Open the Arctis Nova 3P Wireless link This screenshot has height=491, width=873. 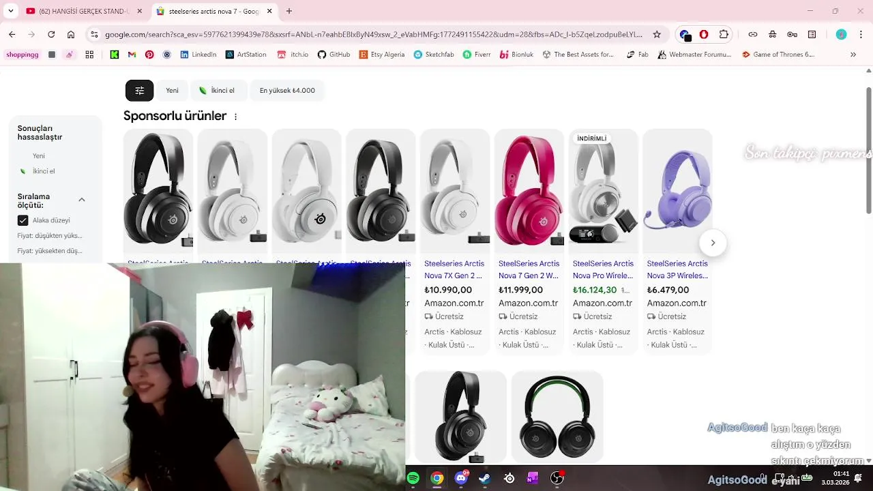[677, 269]
